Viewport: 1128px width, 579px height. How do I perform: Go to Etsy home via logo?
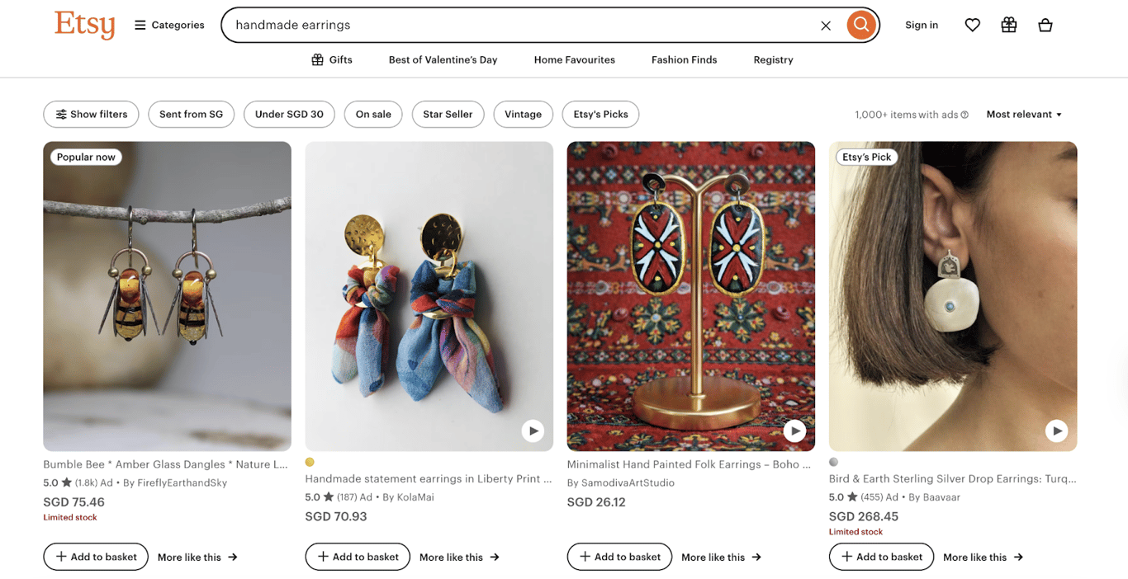pos(85,25)
